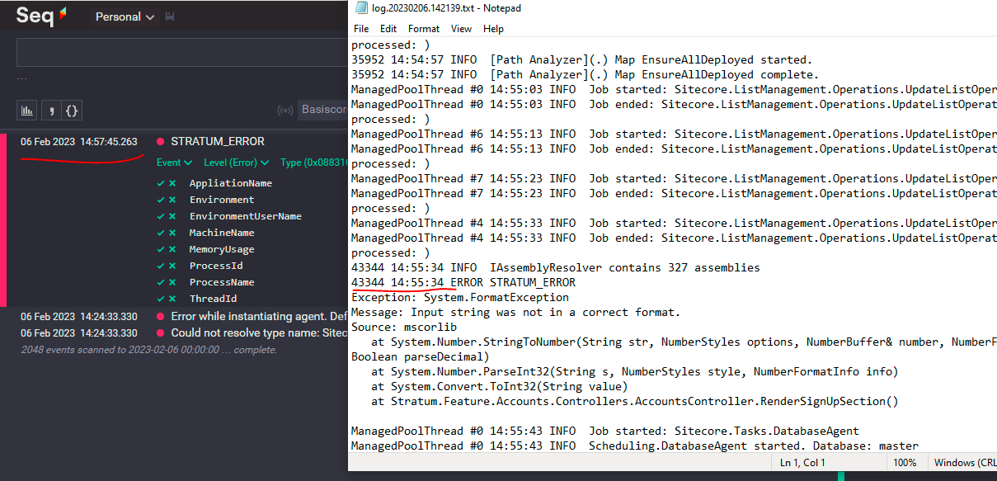Click the red level dot beside STRATUM_ERROR

(x=160, y=142)
